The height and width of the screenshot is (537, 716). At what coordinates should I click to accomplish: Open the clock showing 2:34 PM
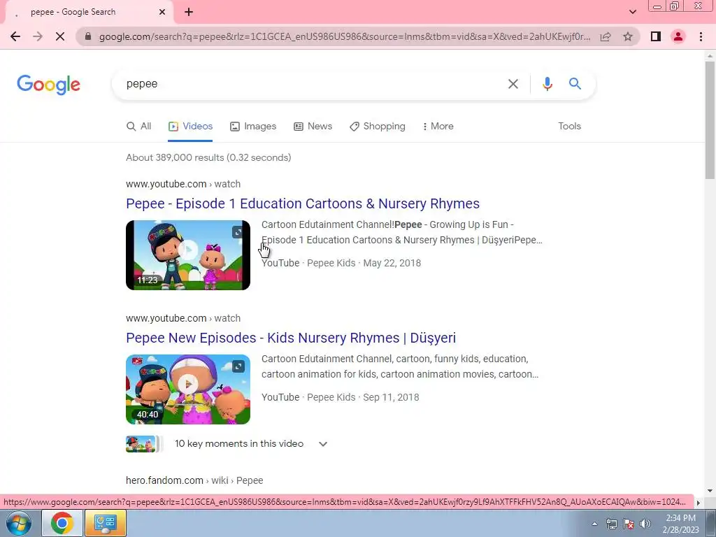pos(680,524)
